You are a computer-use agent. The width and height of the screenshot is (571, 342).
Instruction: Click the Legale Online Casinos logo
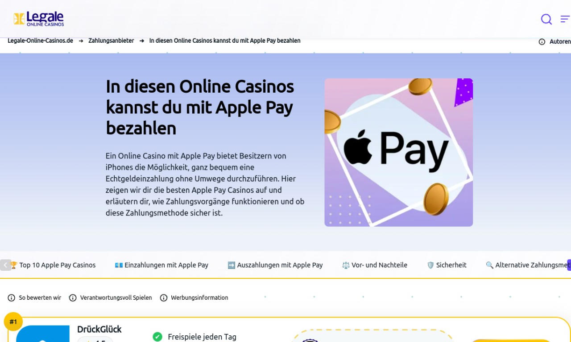pos(39,19)
